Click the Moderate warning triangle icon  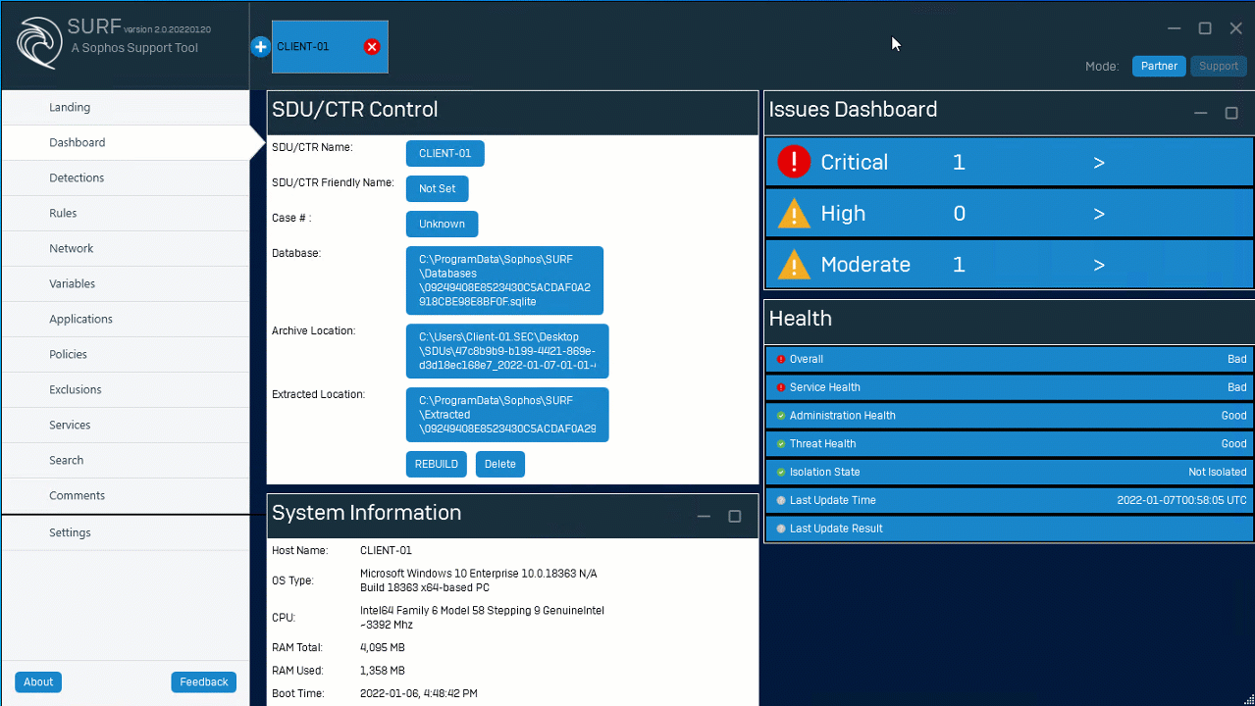pos(794,265)
